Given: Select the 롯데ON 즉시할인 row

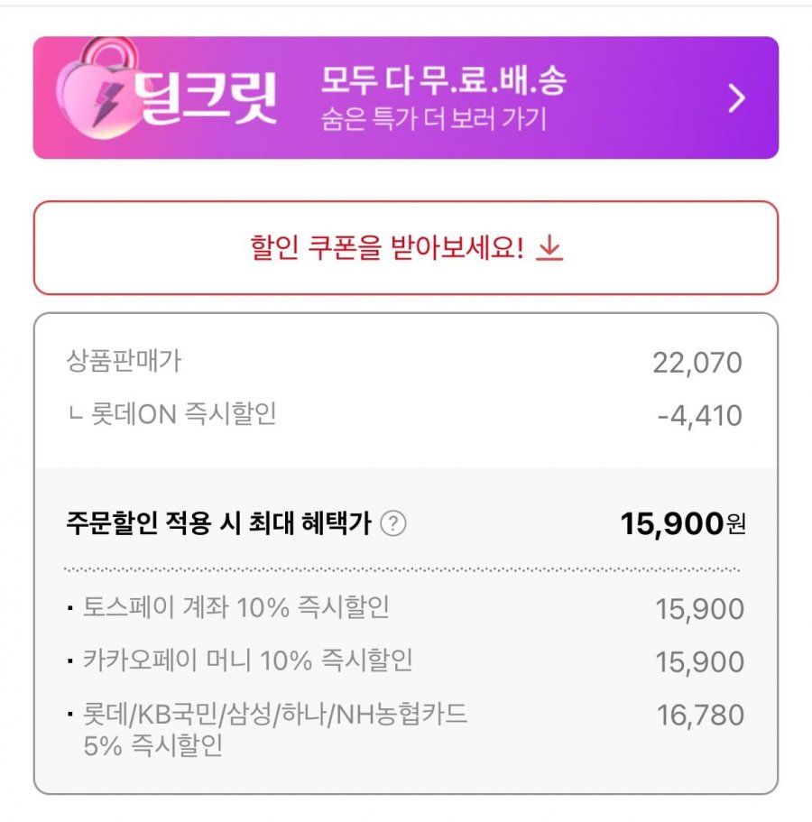Looking at the screenshot, I should (x=405, y=415).
